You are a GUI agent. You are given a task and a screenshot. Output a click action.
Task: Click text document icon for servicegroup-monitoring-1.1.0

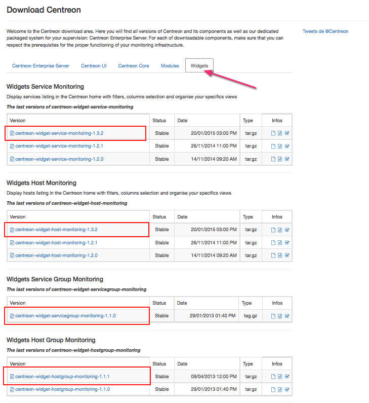pyautogui.click(x=280, y=316)
